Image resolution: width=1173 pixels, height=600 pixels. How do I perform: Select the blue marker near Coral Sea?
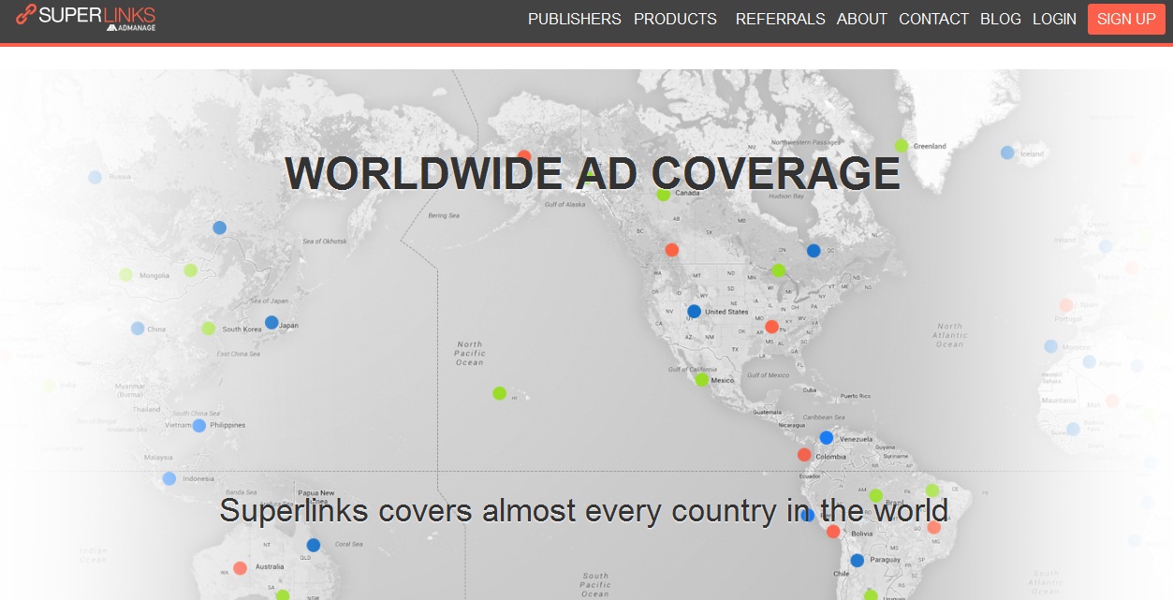pyautogui.click(x=314, y=545)
